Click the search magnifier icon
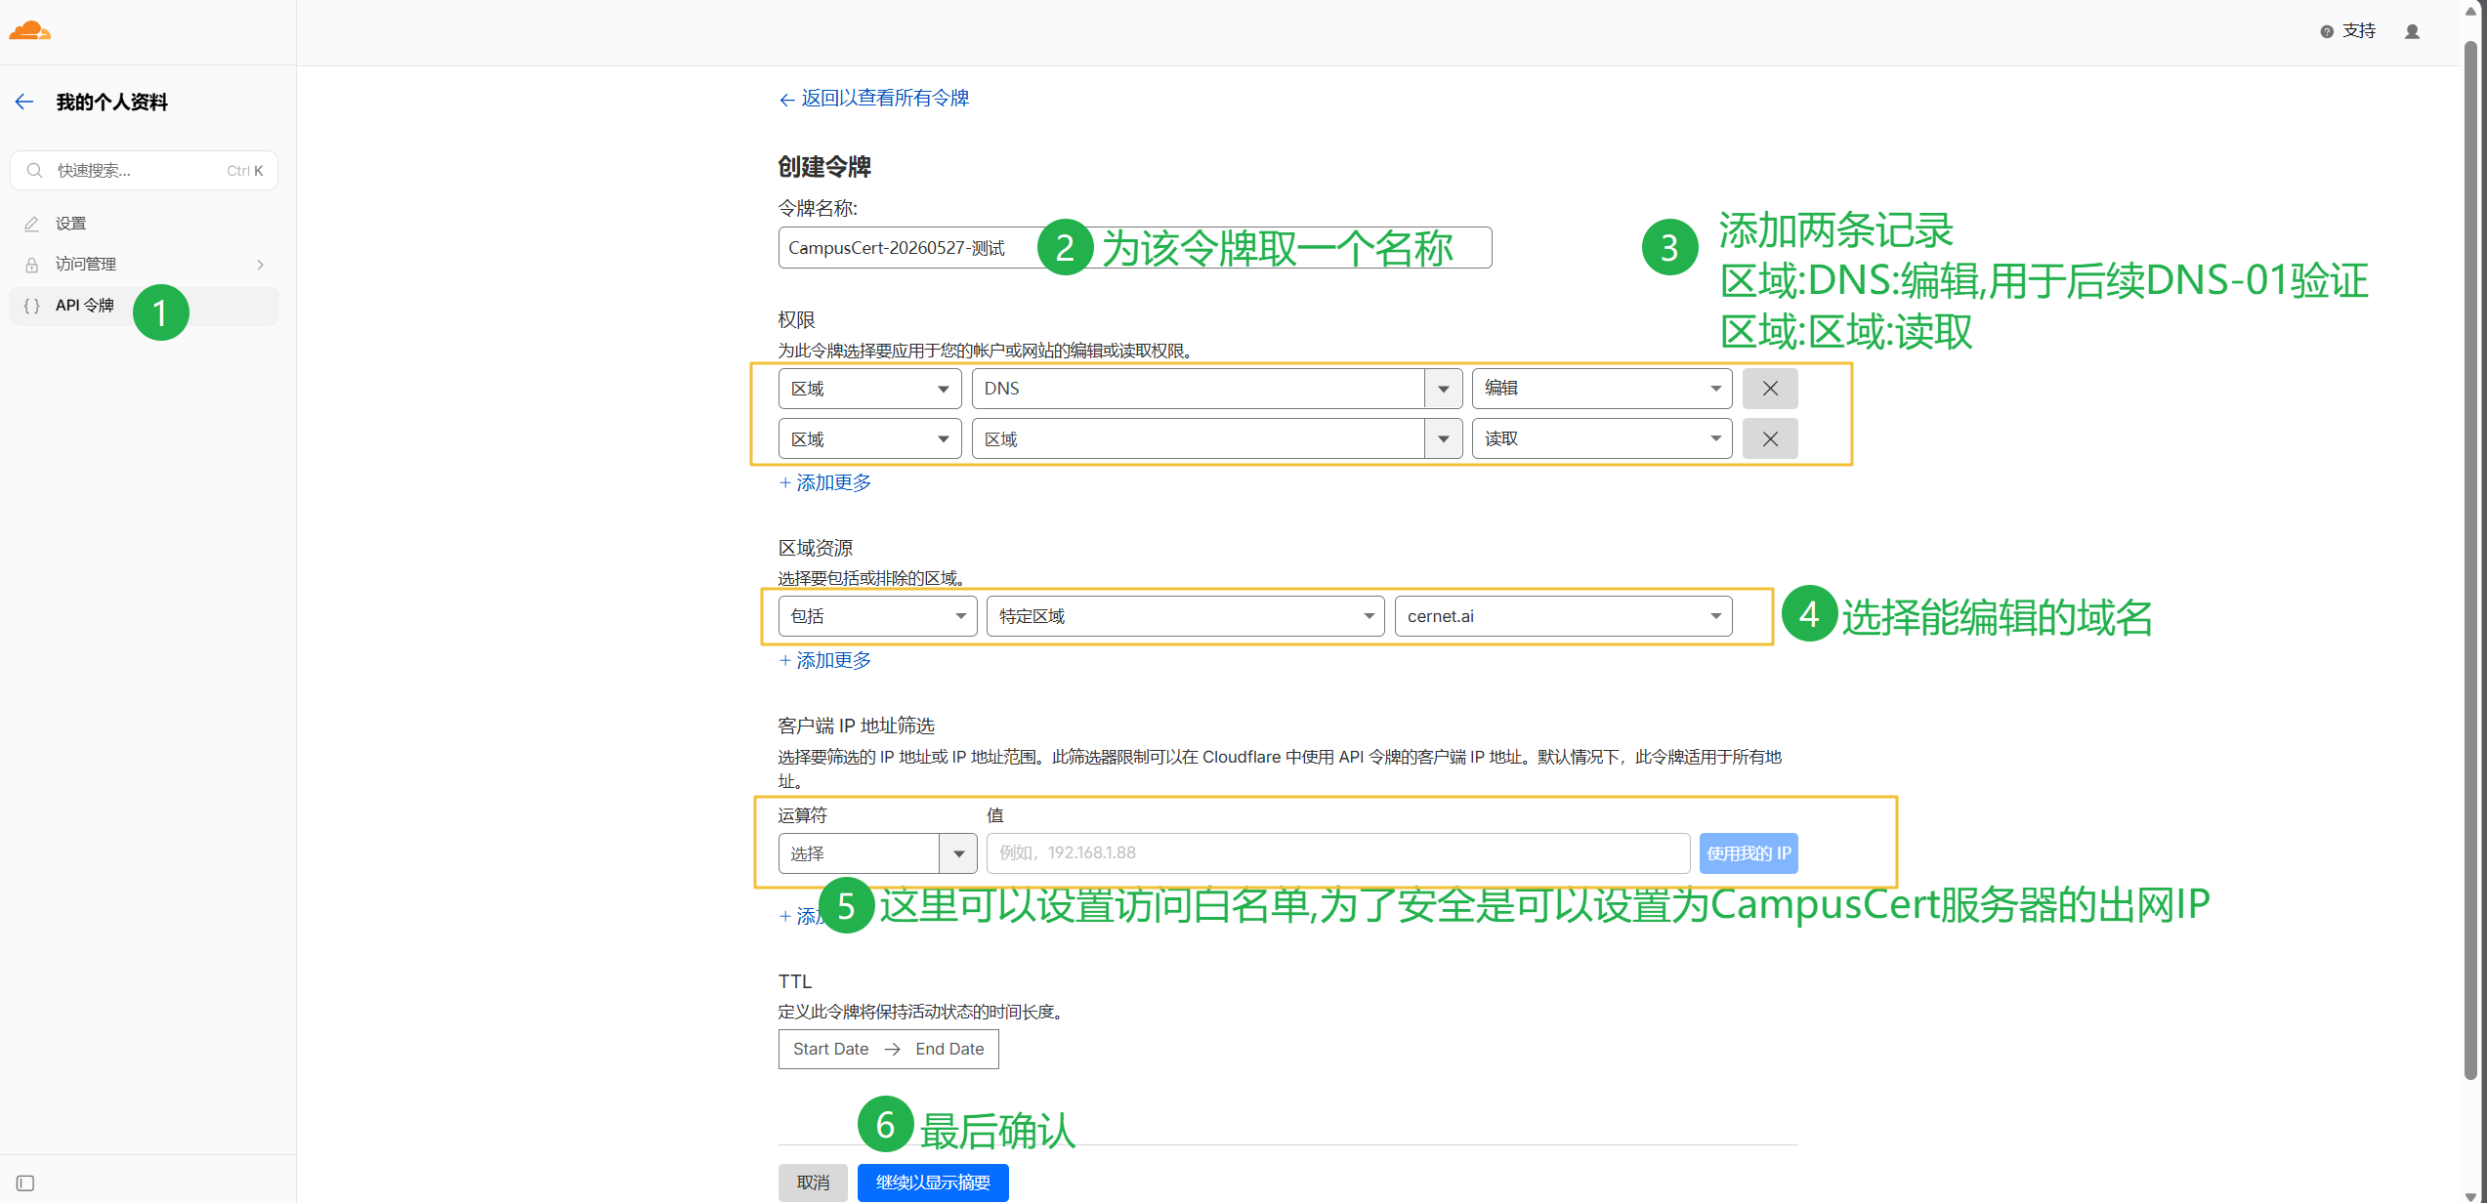 34,171
